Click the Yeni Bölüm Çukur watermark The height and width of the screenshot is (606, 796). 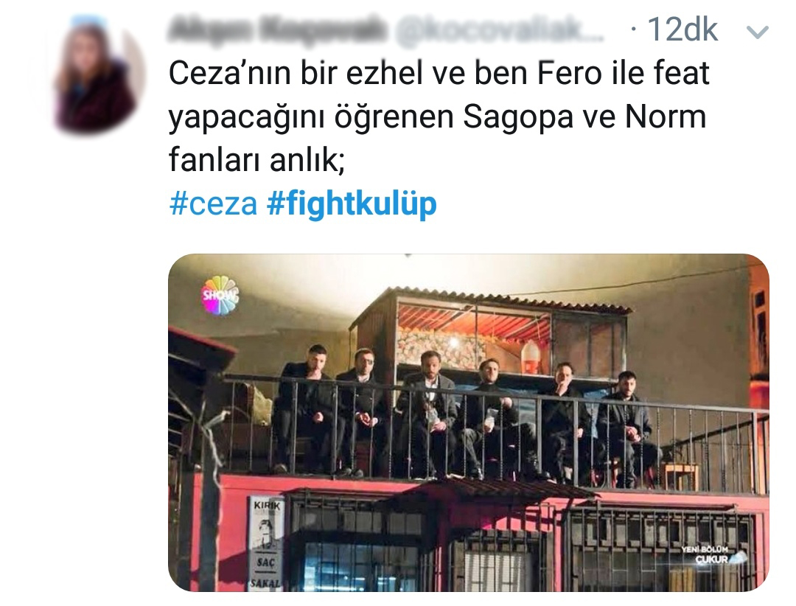click(x=711, y=554)
